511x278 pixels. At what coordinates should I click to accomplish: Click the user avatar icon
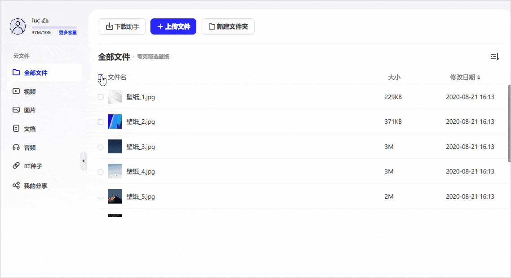18,26
